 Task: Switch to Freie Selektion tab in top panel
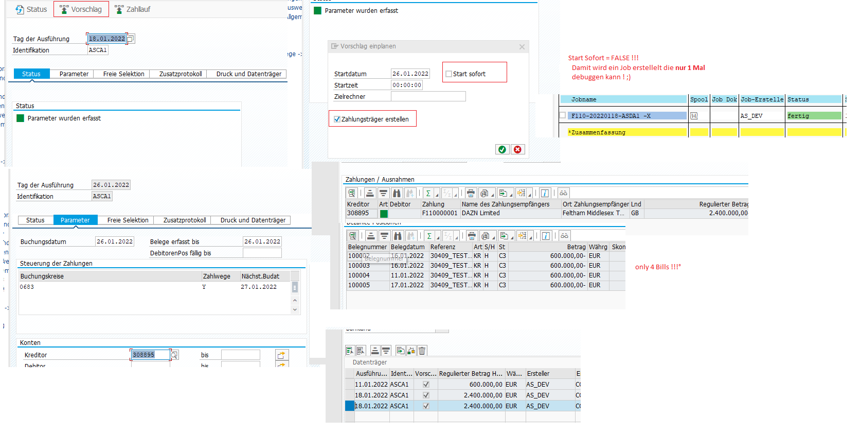click(123, 74)
